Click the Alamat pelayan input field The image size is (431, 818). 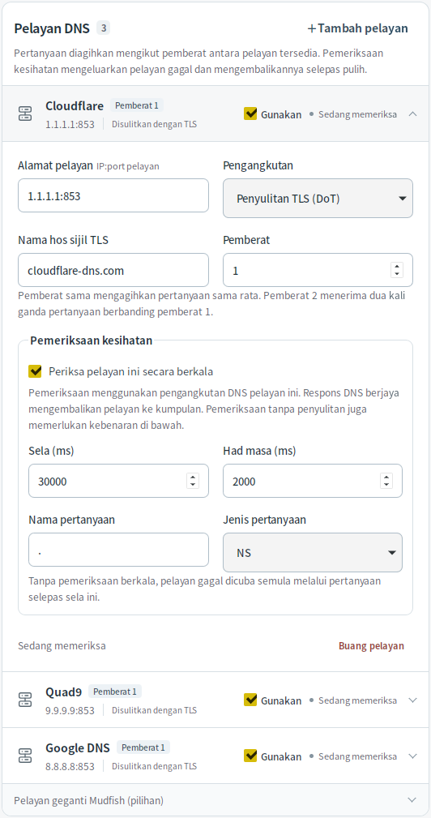tap(113, 195)
